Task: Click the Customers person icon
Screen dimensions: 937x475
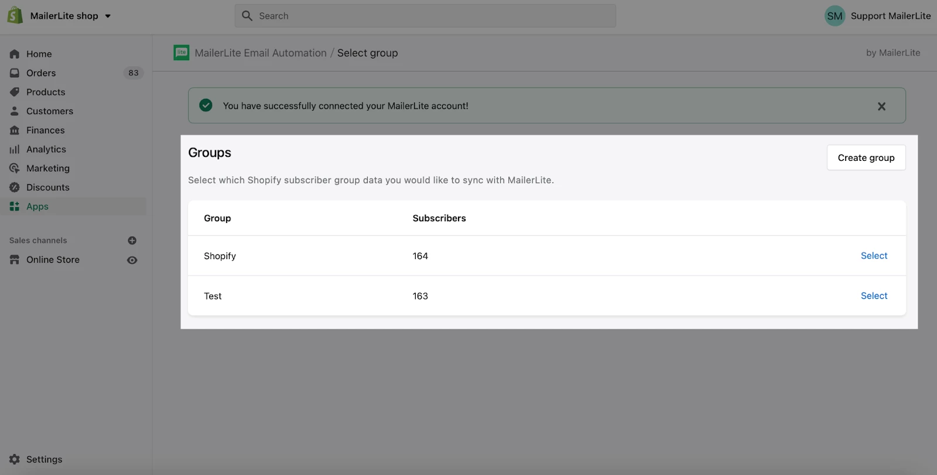Action: tap(15, 111)
